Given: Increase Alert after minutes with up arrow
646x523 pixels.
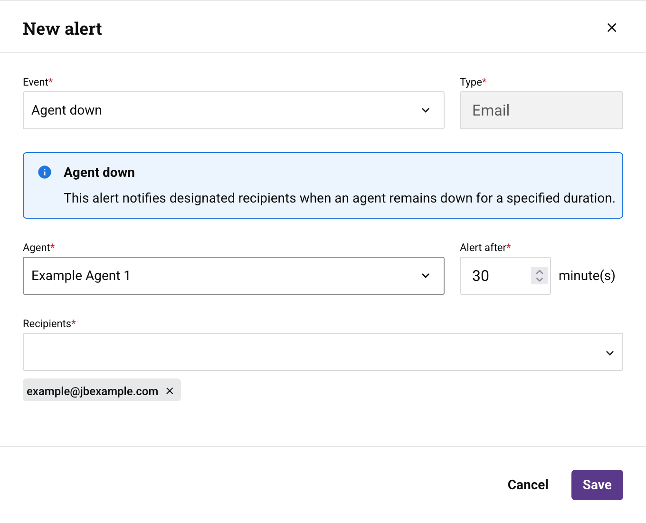Looking at the screenshot, I should [x=540, y=272].
